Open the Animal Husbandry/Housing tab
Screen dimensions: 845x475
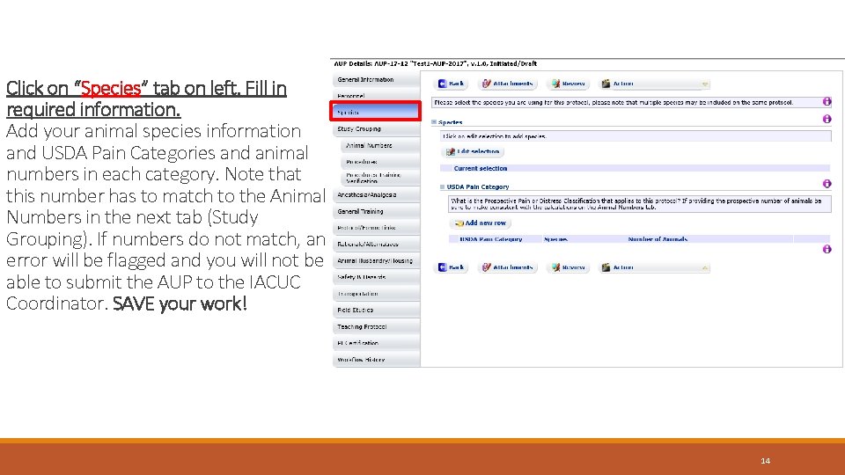click(376, 260)
